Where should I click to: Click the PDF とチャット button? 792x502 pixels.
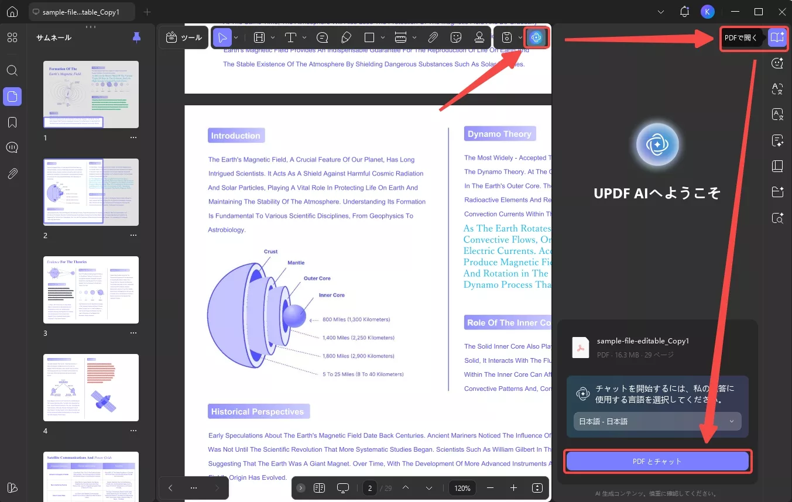[657, 461]
